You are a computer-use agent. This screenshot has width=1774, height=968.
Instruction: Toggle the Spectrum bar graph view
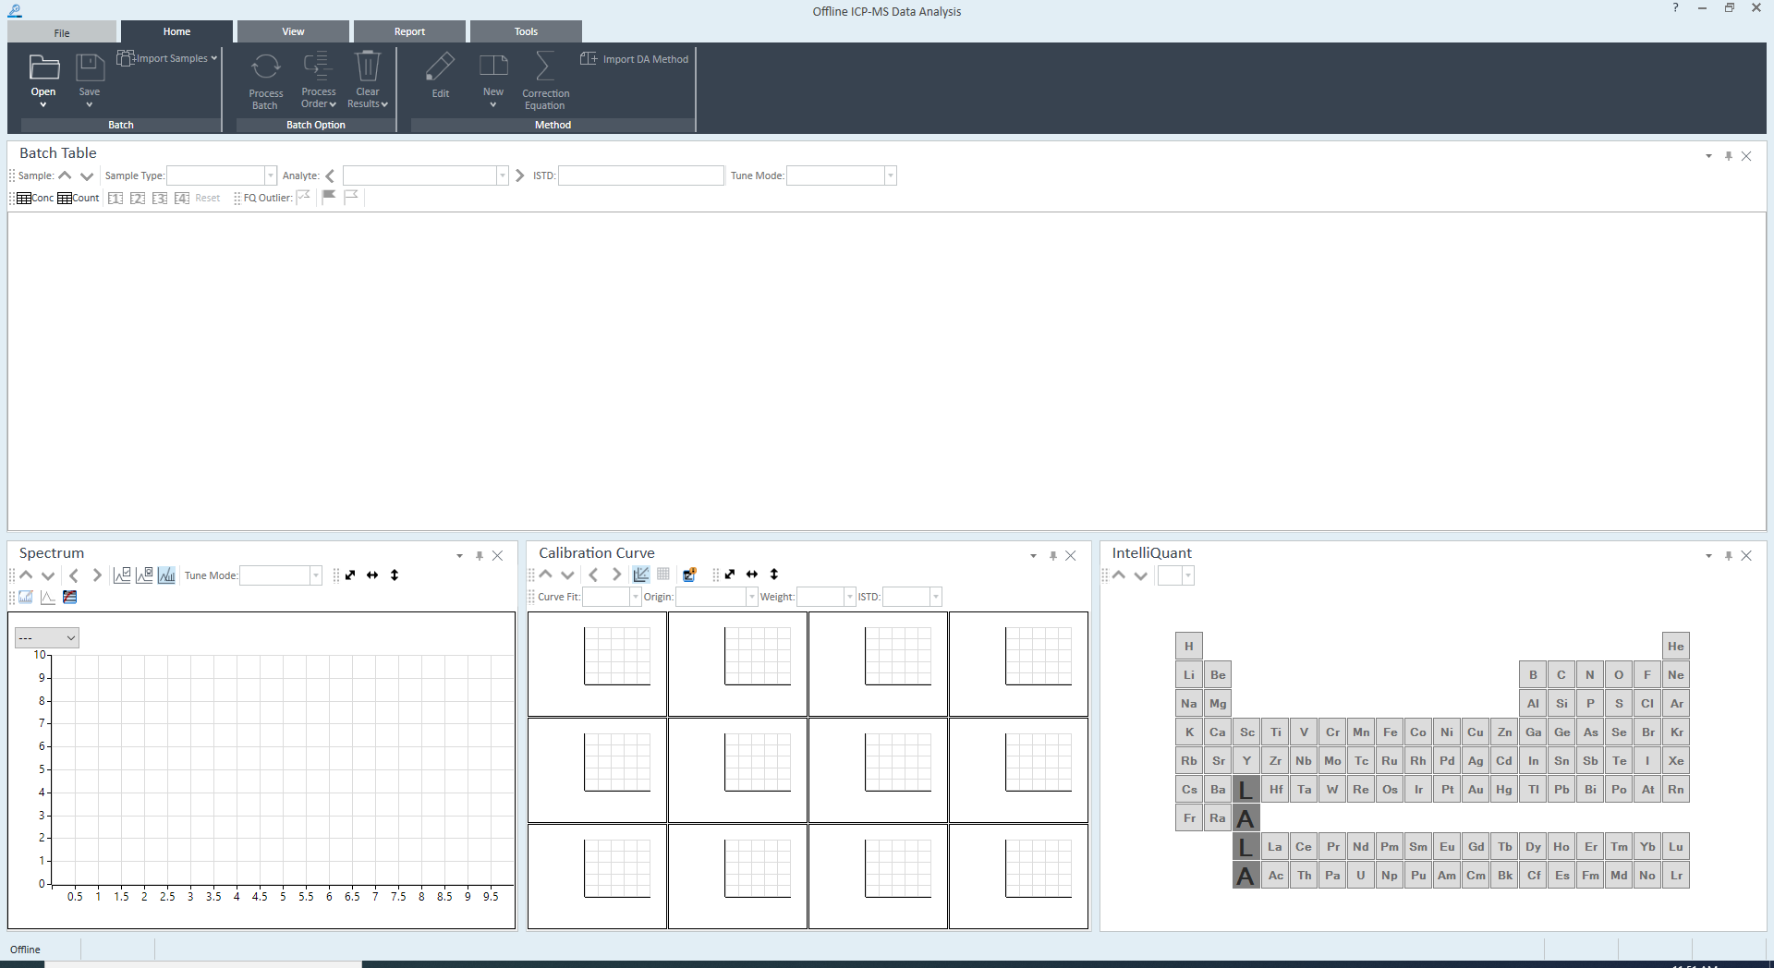click(x=166, y=575)
